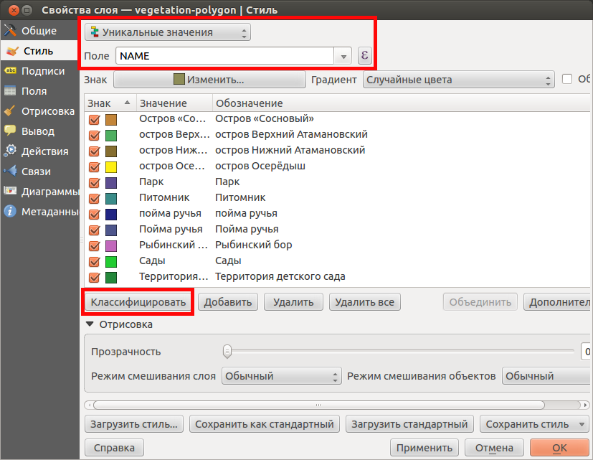Collapse the Отрисовка section triangle
This screenshot has width=593, height=460.
coord(90,324)
